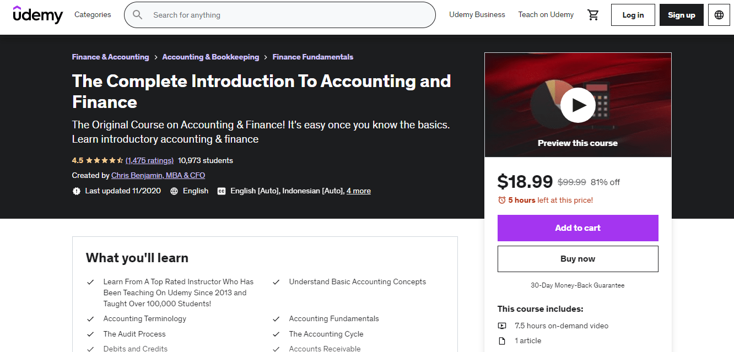
Task: Click the globe icon next to English
Action: pos(174,191)
